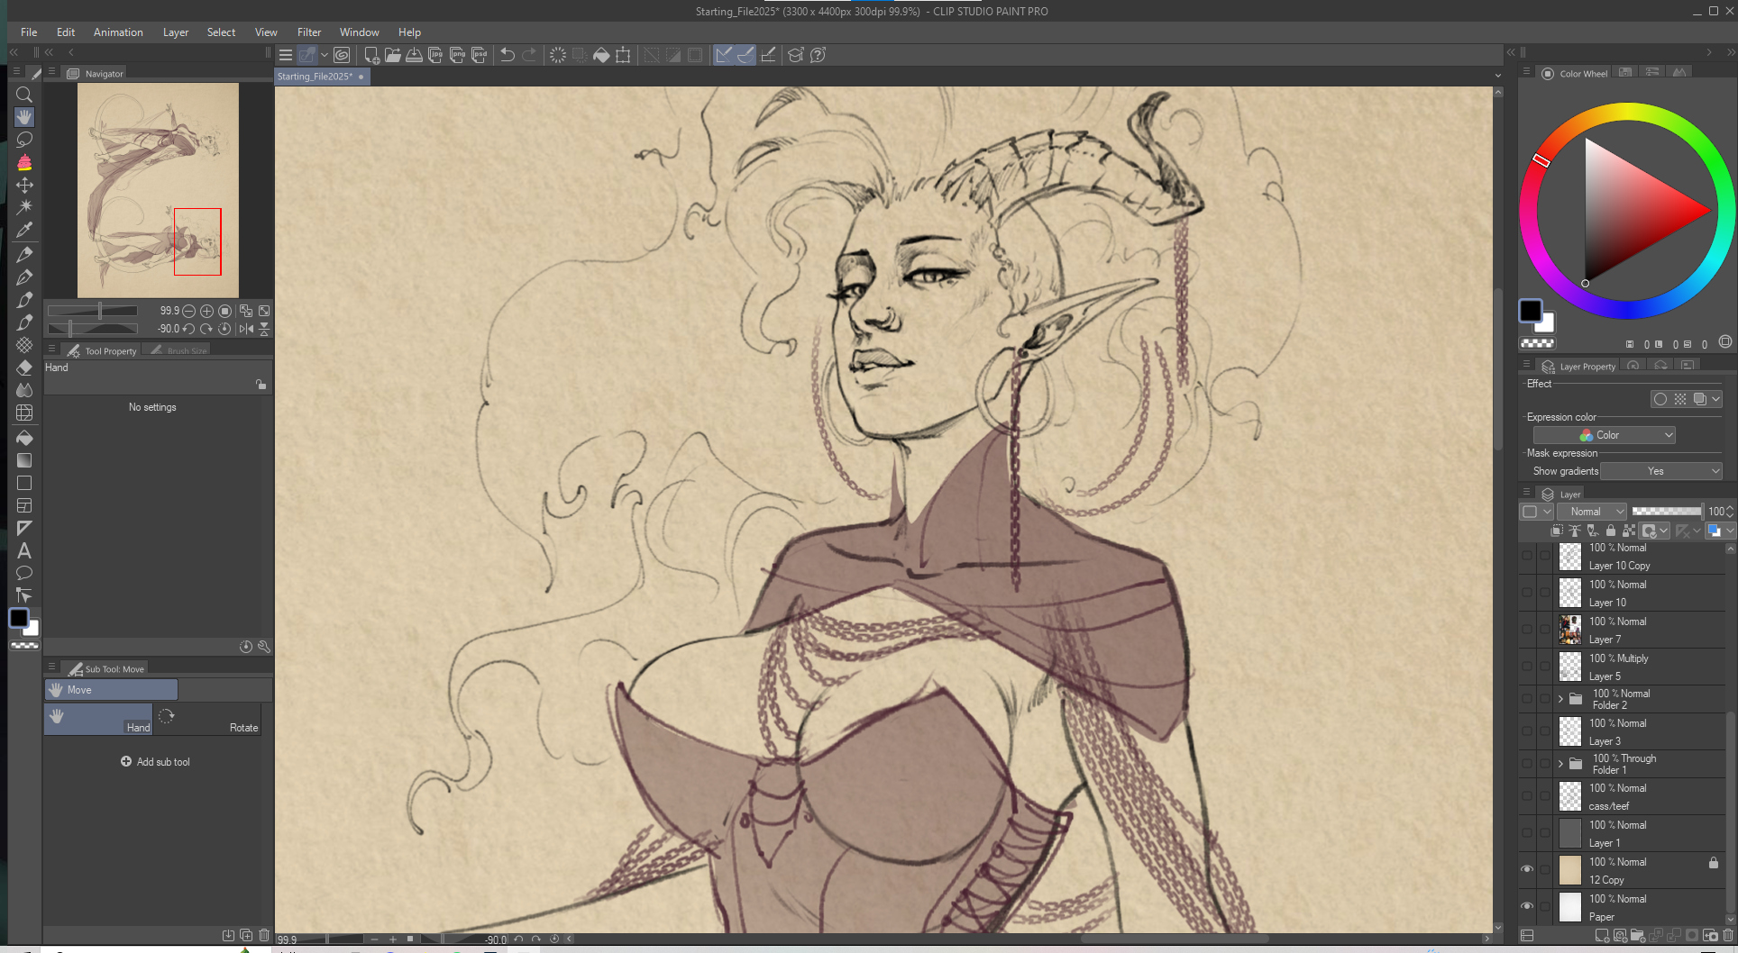Select the Zoom magnifier tool
The height and width of the screenshot is (953, 1738).
click(x=24, y=95)
